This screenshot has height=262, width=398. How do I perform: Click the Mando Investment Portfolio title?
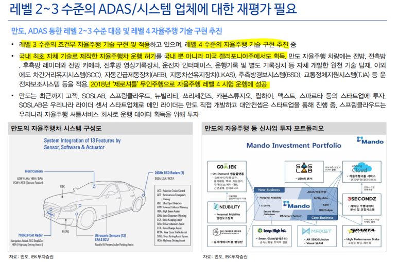pos(293,146)
